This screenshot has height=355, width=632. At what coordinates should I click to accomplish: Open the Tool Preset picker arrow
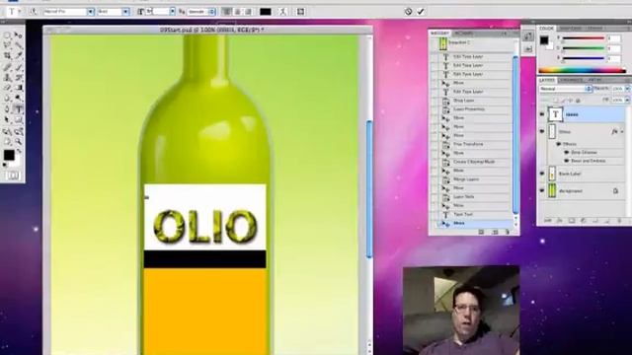pyautogui.click(x=20, y=12)
